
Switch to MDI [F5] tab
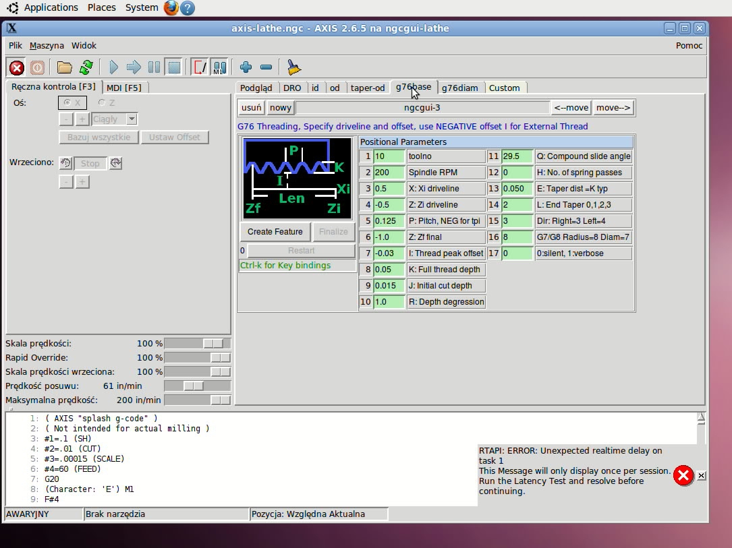124,88
